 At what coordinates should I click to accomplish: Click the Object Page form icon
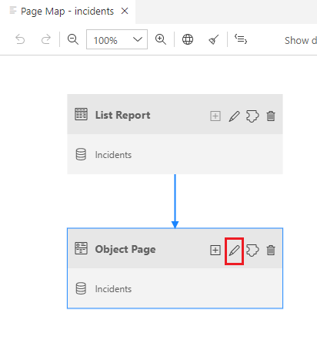click(x=81, y=248)
